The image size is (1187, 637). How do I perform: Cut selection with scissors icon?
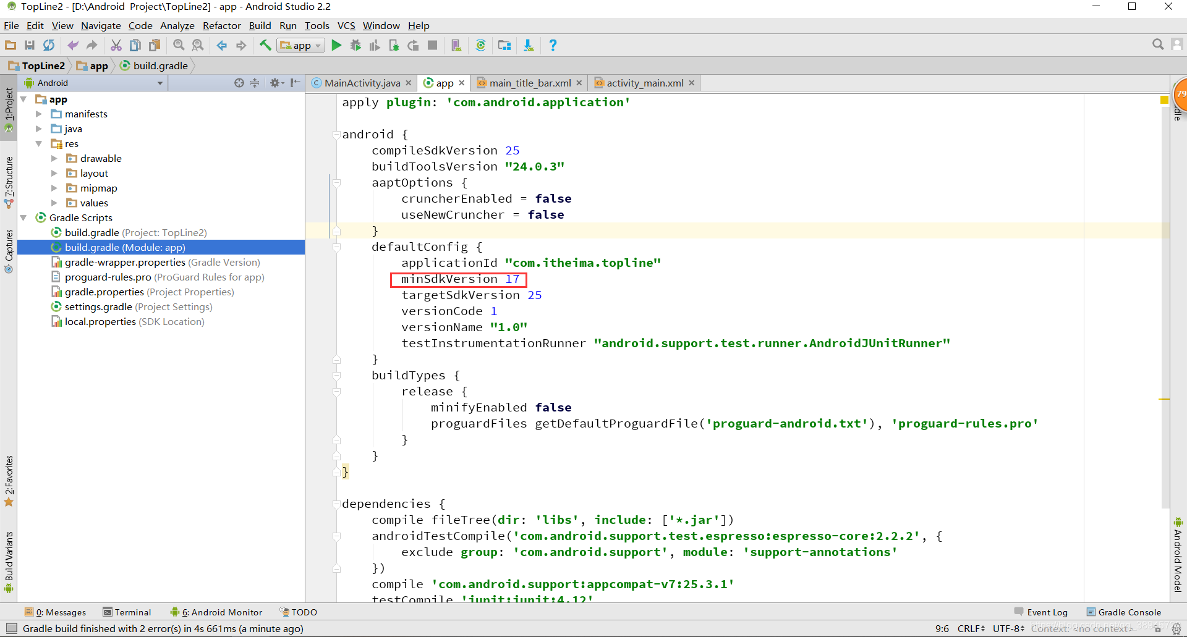[x=116, y=45]
